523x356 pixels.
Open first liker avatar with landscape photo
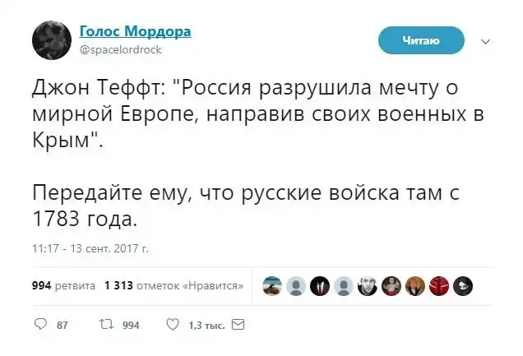click(273, 286)
